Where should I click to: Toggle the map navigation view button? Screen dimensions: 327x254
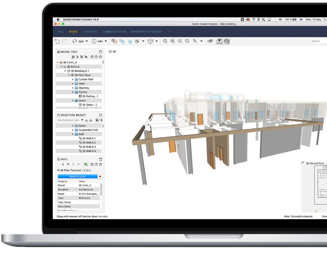pos(219,41)
